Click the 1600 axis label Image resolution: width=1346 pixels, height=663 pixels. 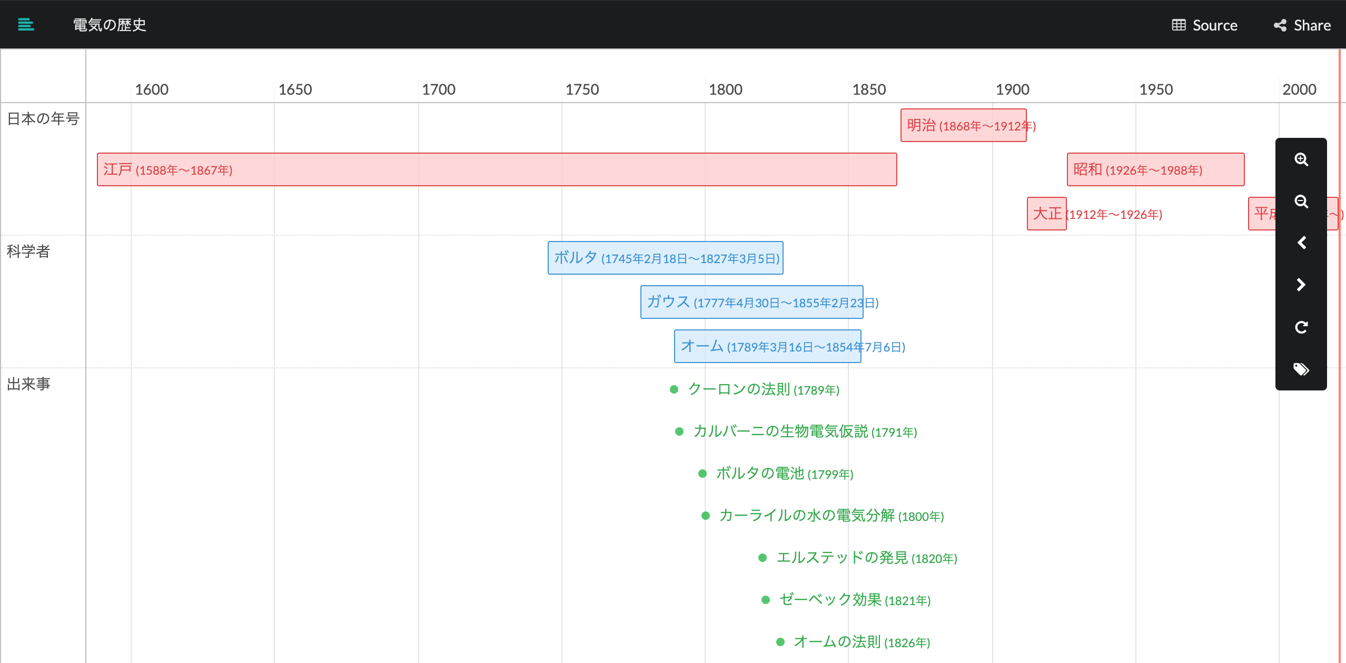(152, 89)
